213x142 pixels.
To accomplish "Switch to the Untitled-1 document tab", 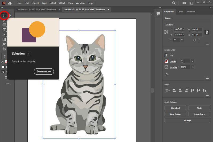I will click(36, 10).
